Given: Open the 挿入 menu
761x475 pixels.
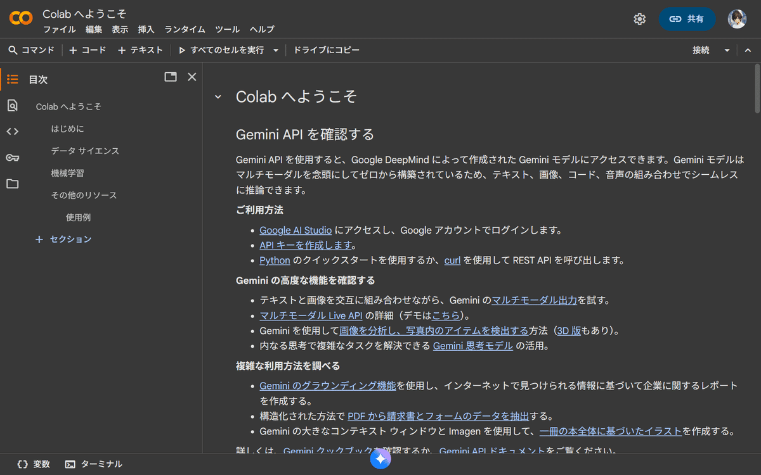Looking at the screenshot, I should click(146, 30).
